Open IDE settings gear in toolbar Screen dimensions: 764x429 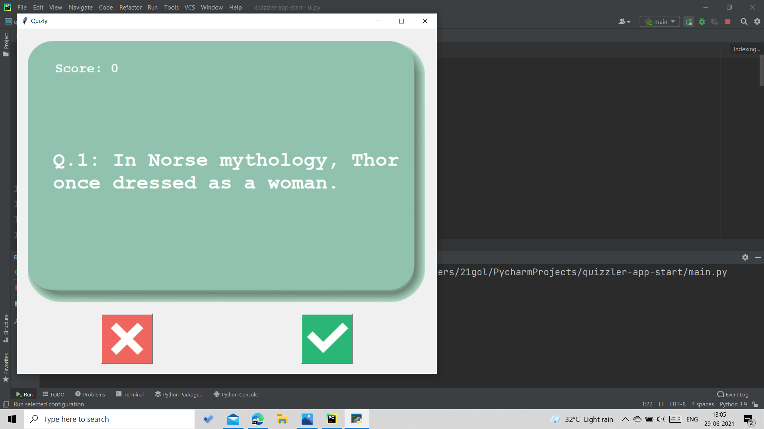click(x=757, y=22)
